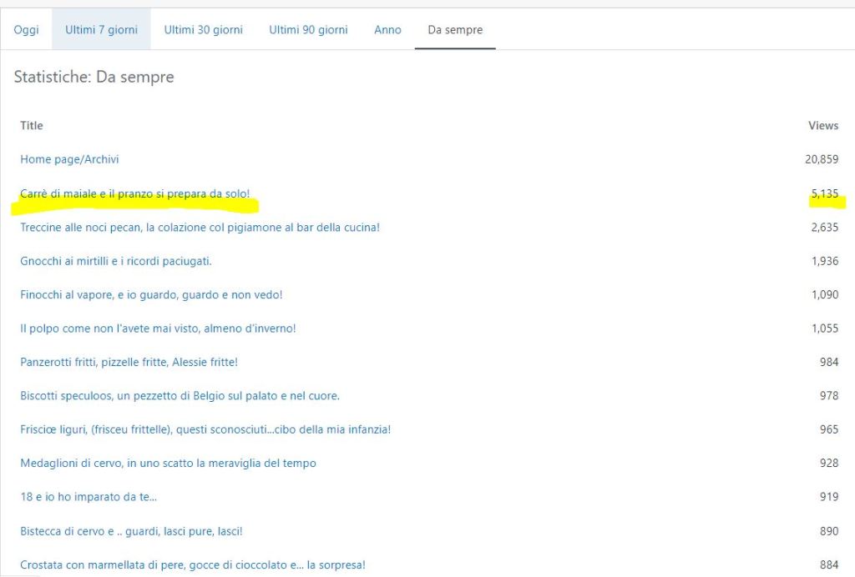Open the Ultimi 30 giorni tab
This screenshot has width=855, height=577.
click(203, 29)
